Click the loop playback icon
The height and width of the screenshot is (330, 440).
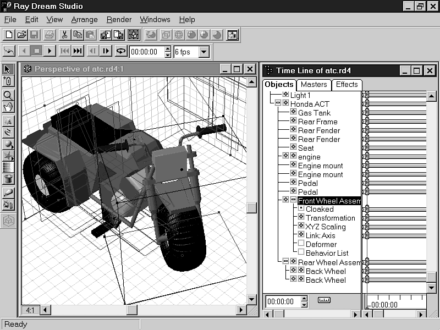click(x=120, y=52)
